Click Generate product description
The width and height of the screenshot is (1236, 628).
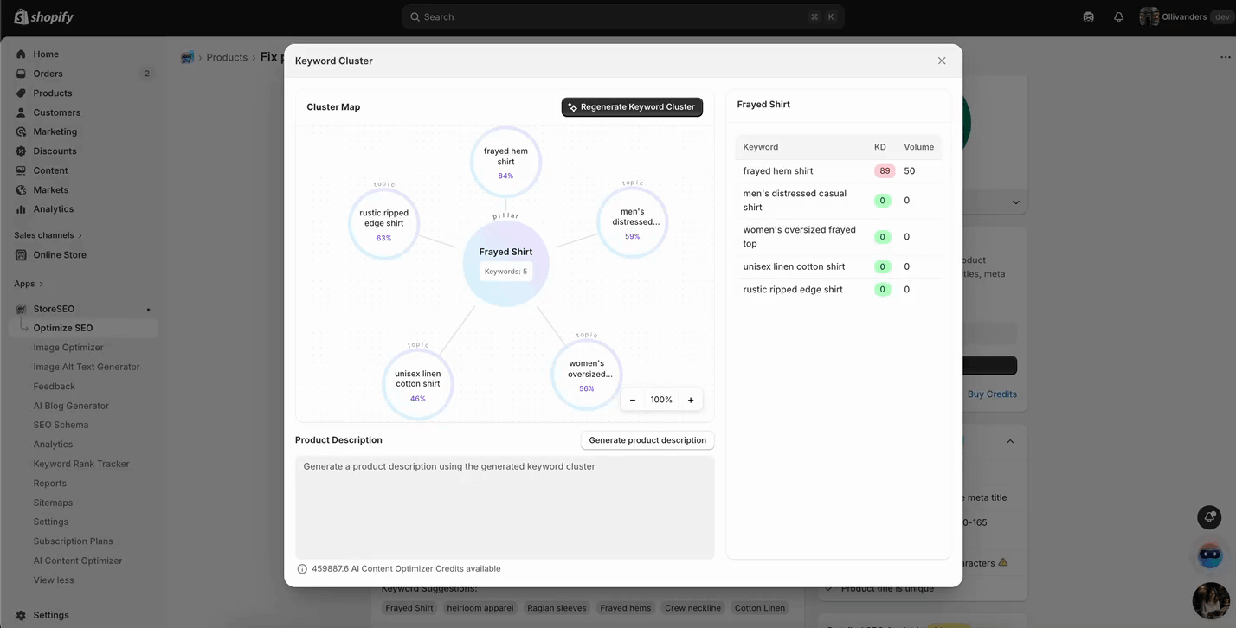(x=647, y=440)
